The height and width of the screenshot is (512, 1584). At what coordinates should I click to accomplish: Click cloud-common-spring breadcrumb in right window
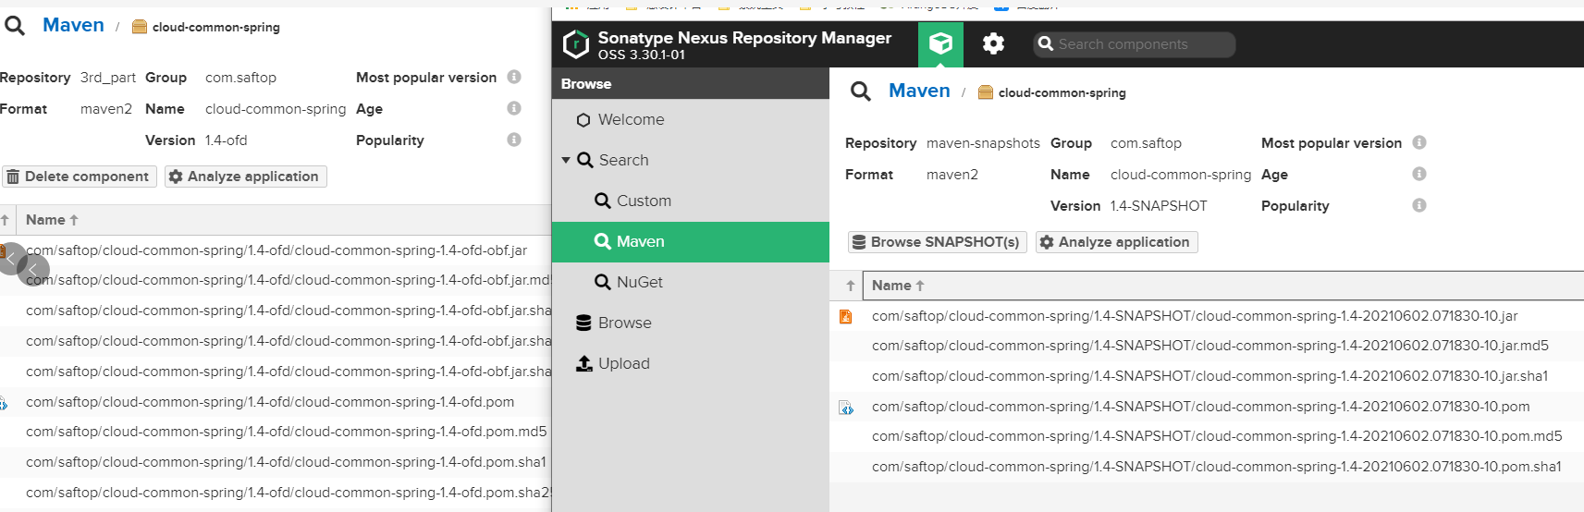click(x=1062, y=92)
